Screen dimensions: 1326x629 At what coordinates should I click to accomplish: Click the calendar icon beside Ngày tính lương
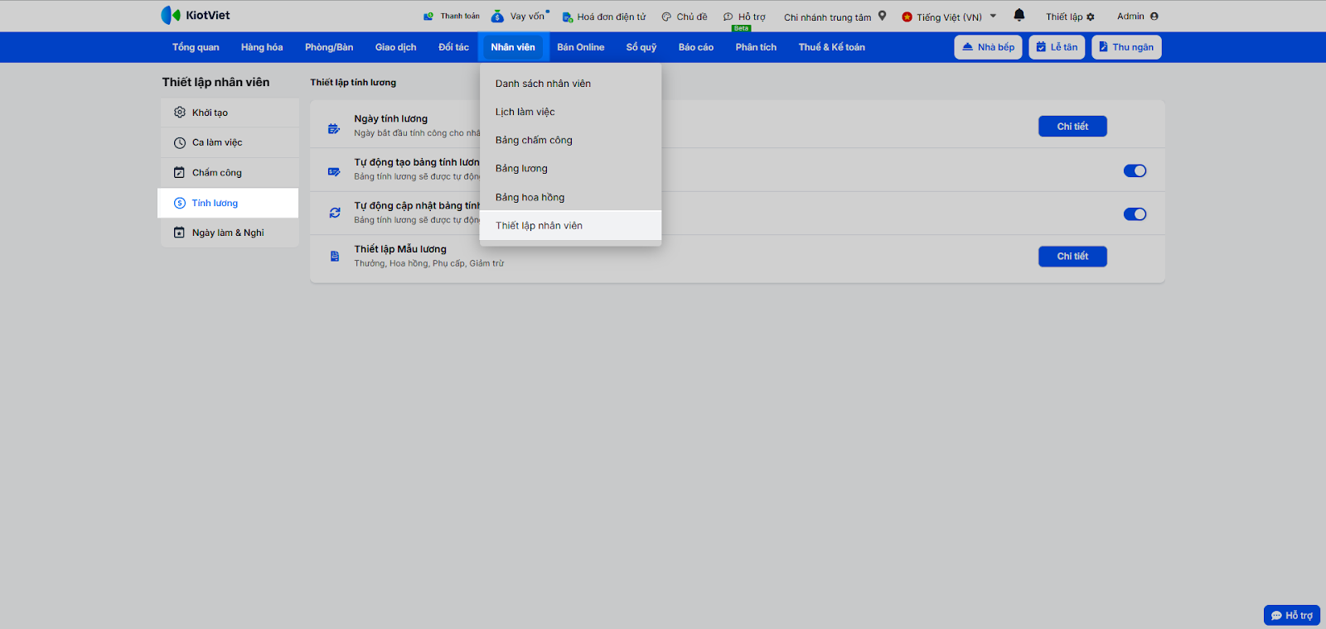pos(334,128)
